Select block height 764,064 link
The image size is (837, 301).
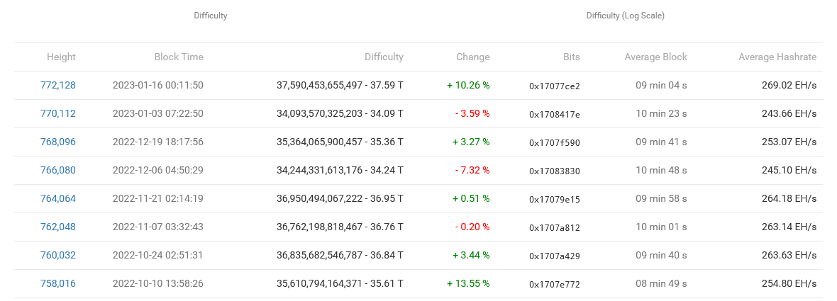[x=58, y=198]
